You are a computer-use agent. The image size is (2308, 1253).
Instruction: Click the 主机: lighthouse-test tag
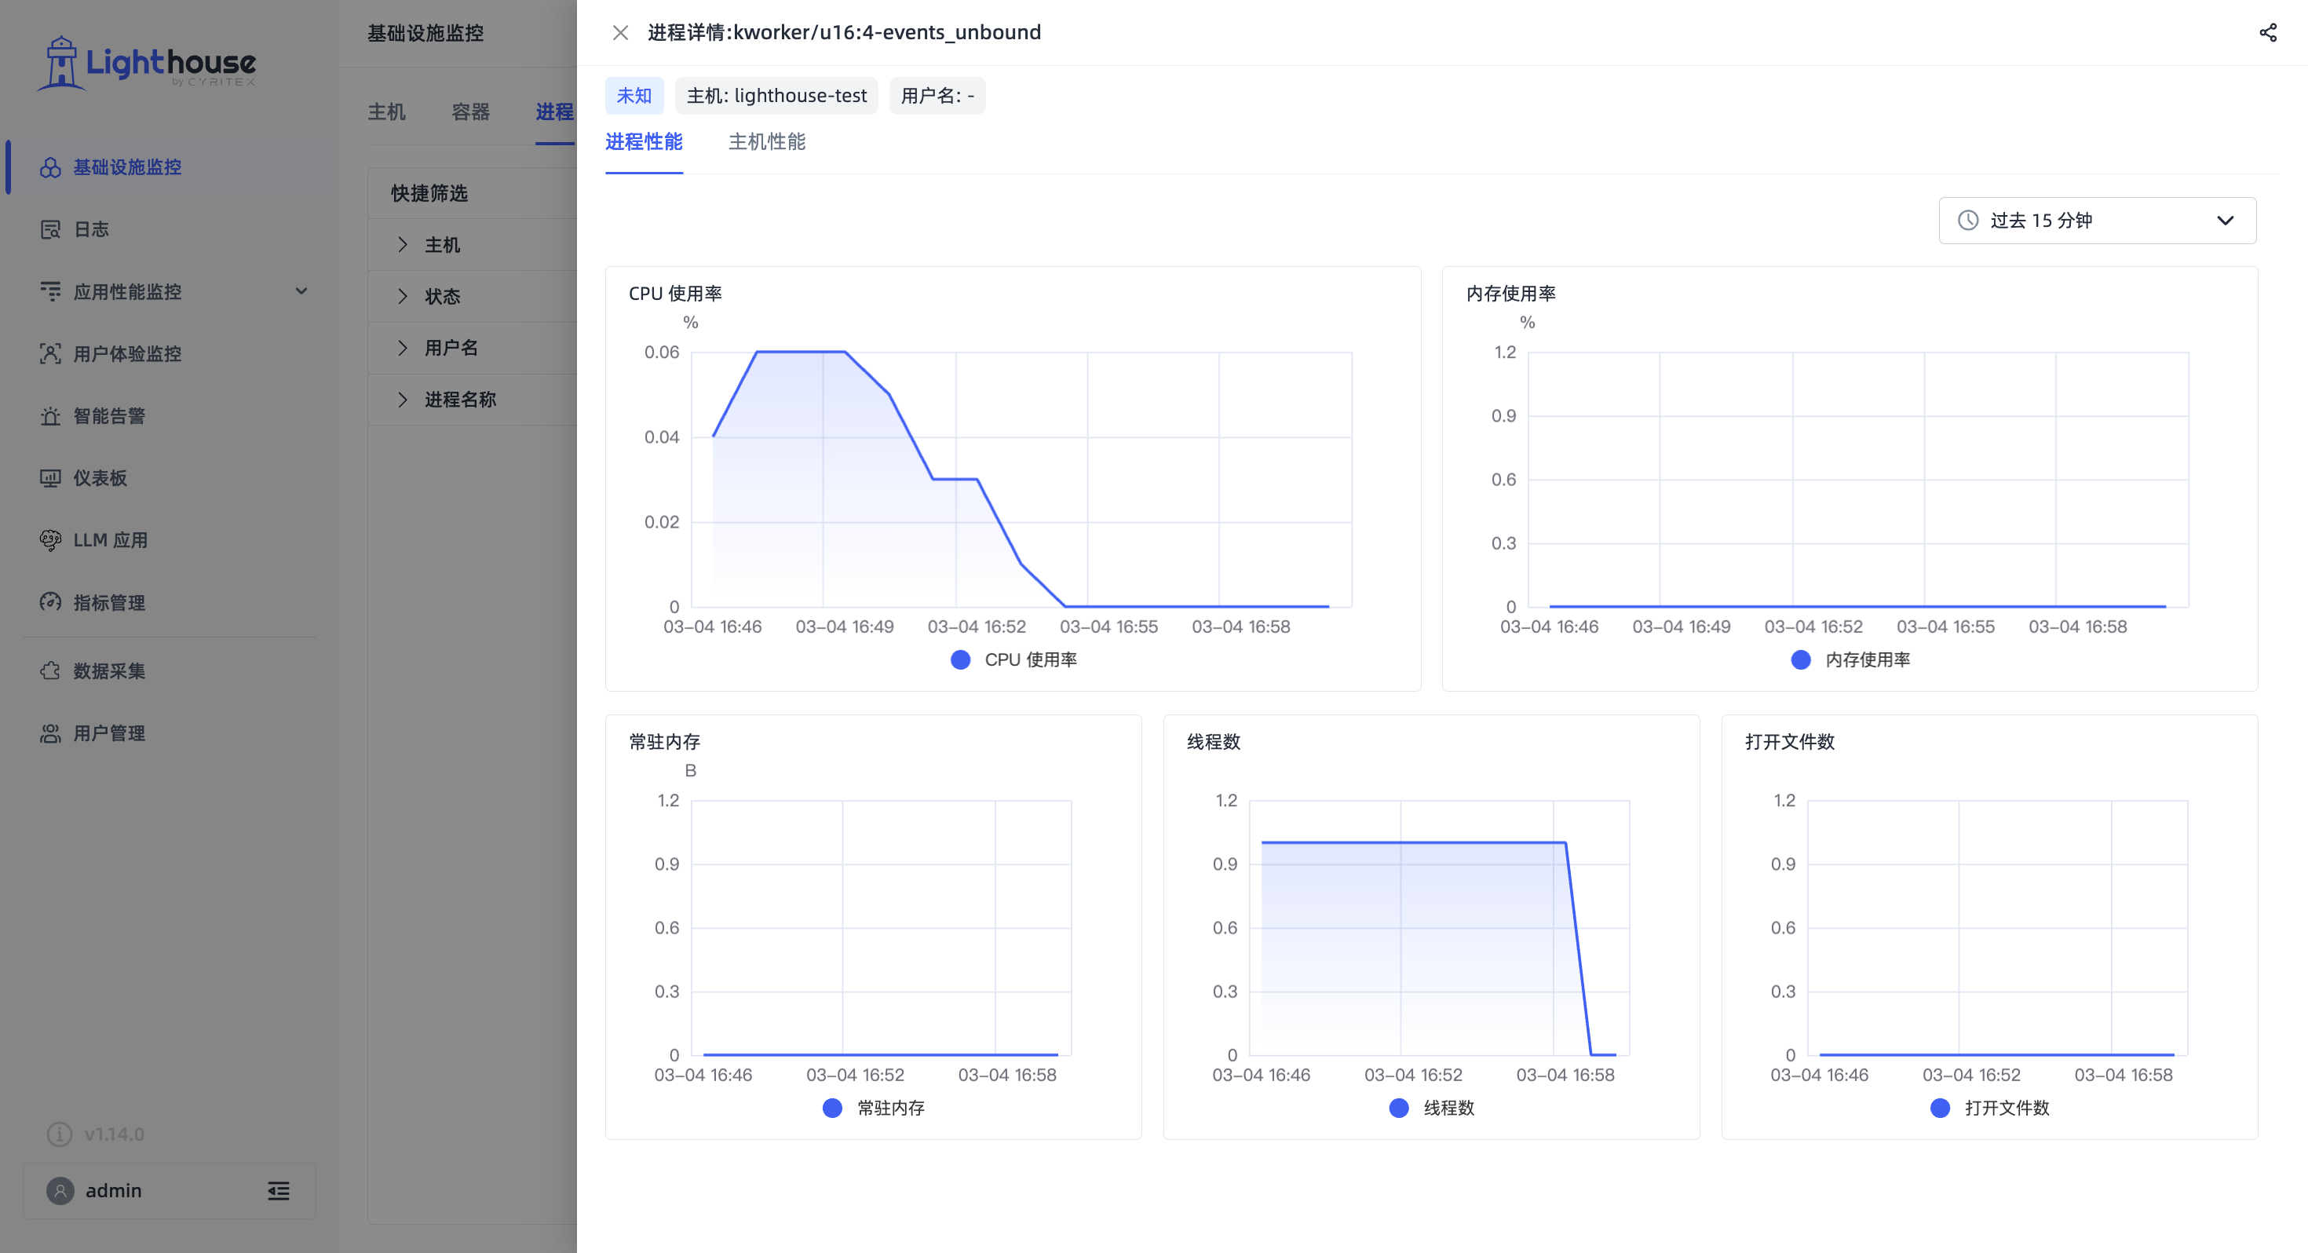click(776, 96)
